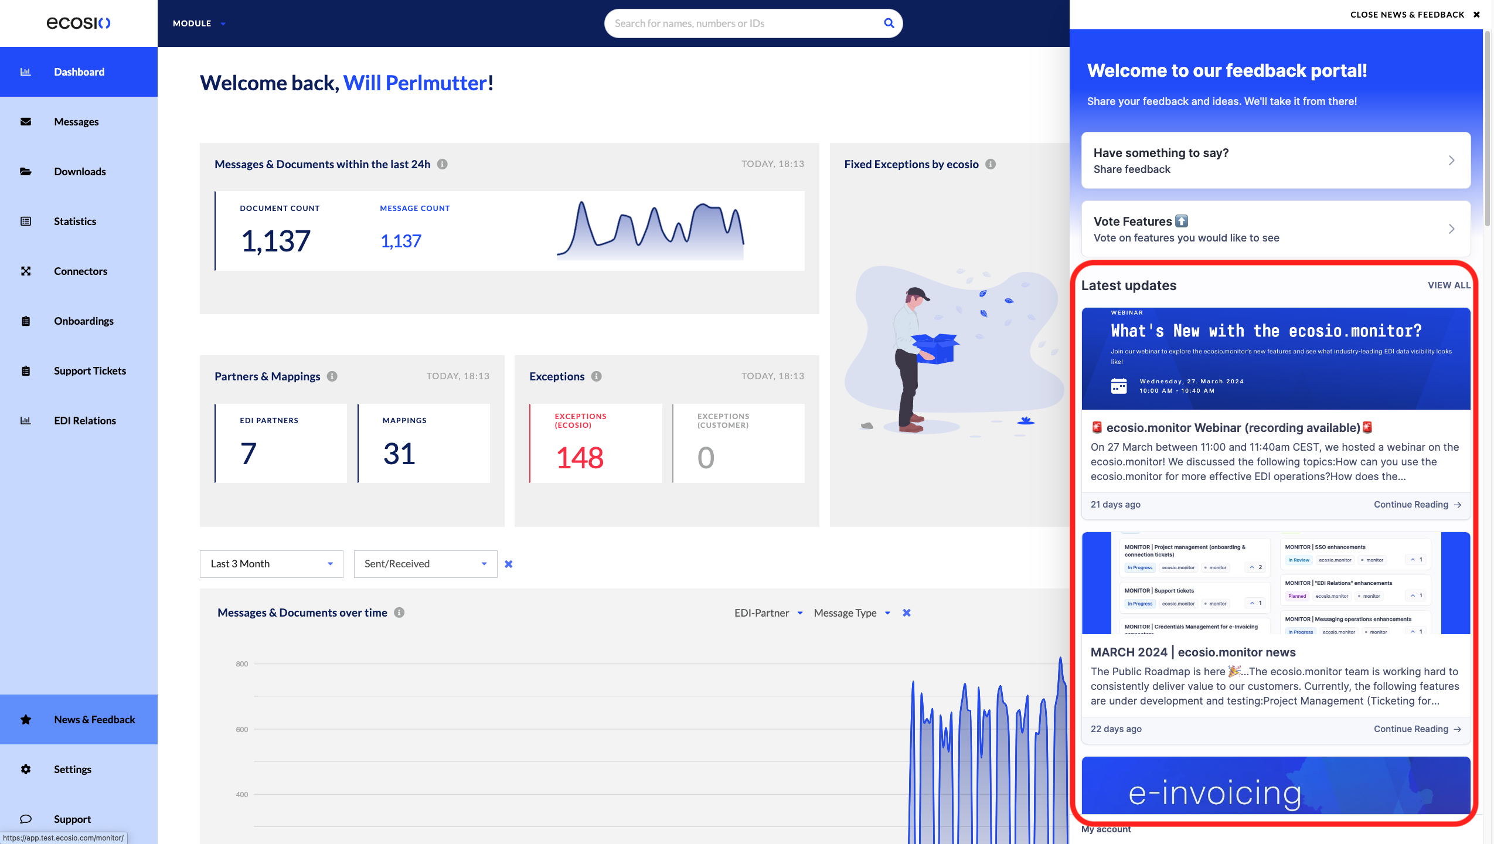Navigate to Statistics
The width and height of the screenshot is (1494, 844).
point(79,221)
